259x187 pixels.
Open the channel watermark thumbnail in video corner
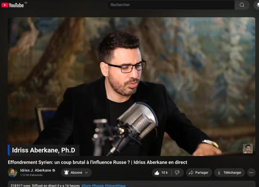[248, 149]
